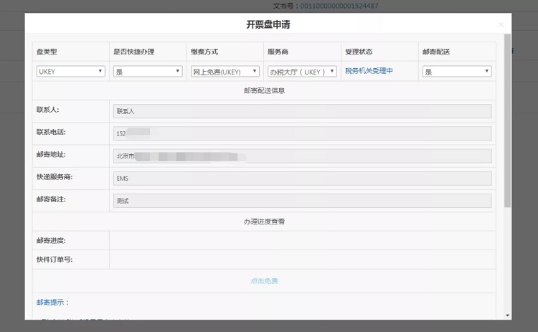Open the 文书号 document number link
This screenshot has height=332, width=538.
pyautogui.click(x=339, y=6)
